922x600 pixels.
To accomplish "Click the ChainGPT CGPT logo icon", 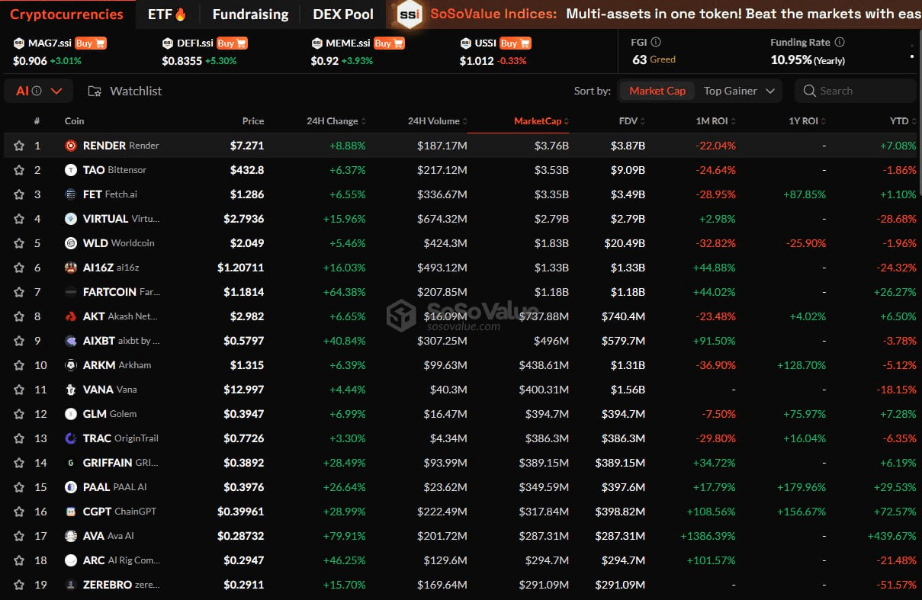I will 70,512.
